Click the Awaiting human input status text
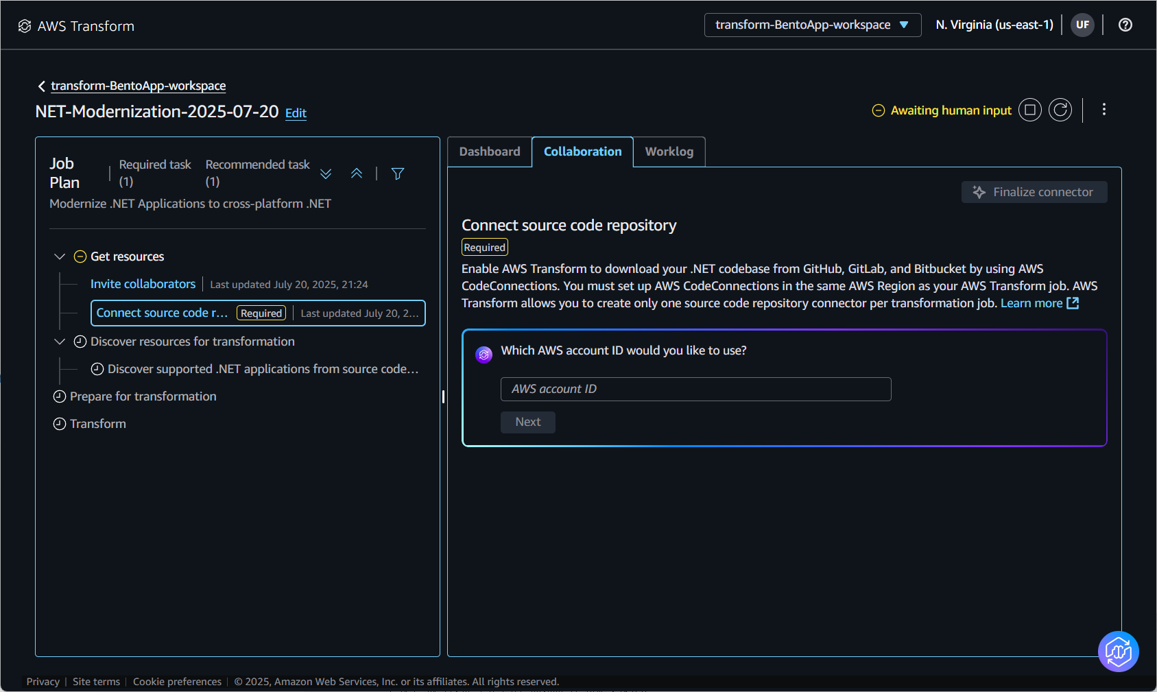Viewport: 1157px width, 692px height. coord(951,110)
